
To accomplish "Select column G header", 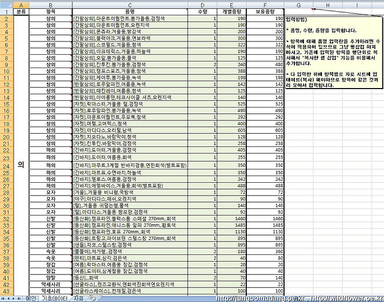I will point(298,5).
